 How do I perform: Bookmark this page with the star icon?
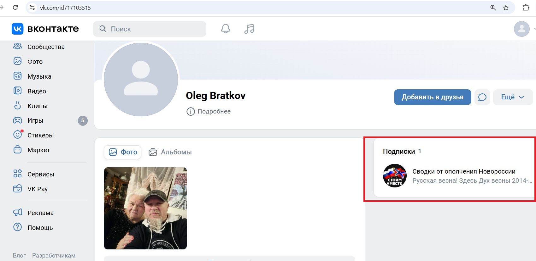[x=506, y=8]
